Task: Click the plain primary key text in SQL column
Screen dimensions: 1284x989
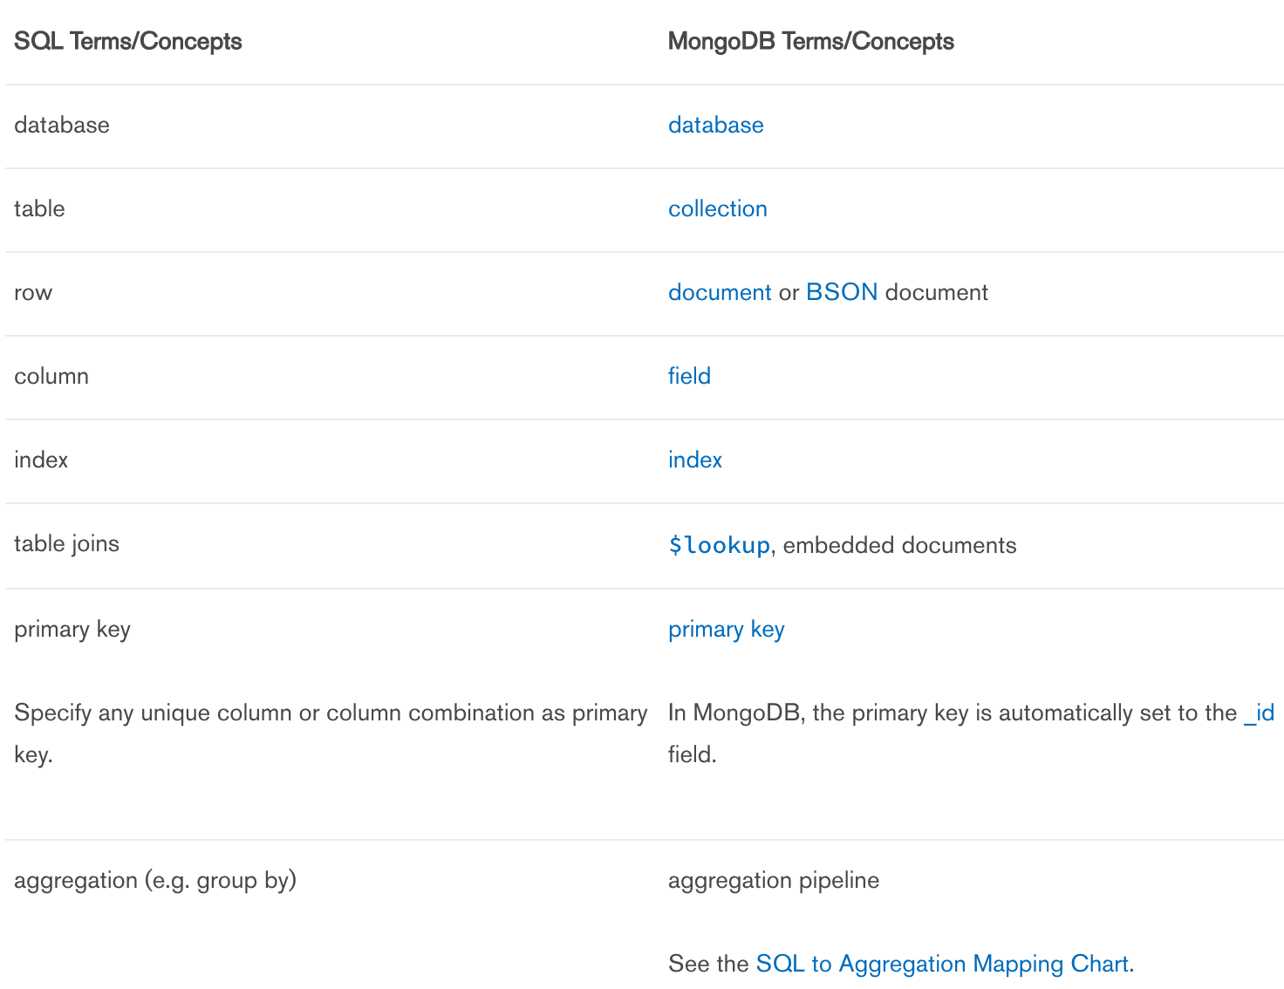Action: [x=72, y=629]
